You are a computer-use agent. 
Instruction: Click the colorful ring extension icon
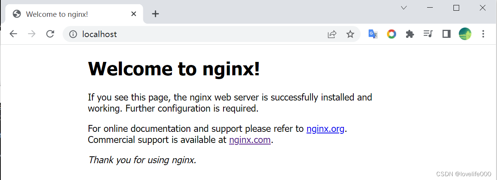pos(392,34)
